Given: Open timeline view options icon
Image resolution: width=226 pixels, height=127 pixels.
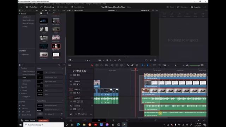Looking at the screenshot, I should (x=70, y=65).
